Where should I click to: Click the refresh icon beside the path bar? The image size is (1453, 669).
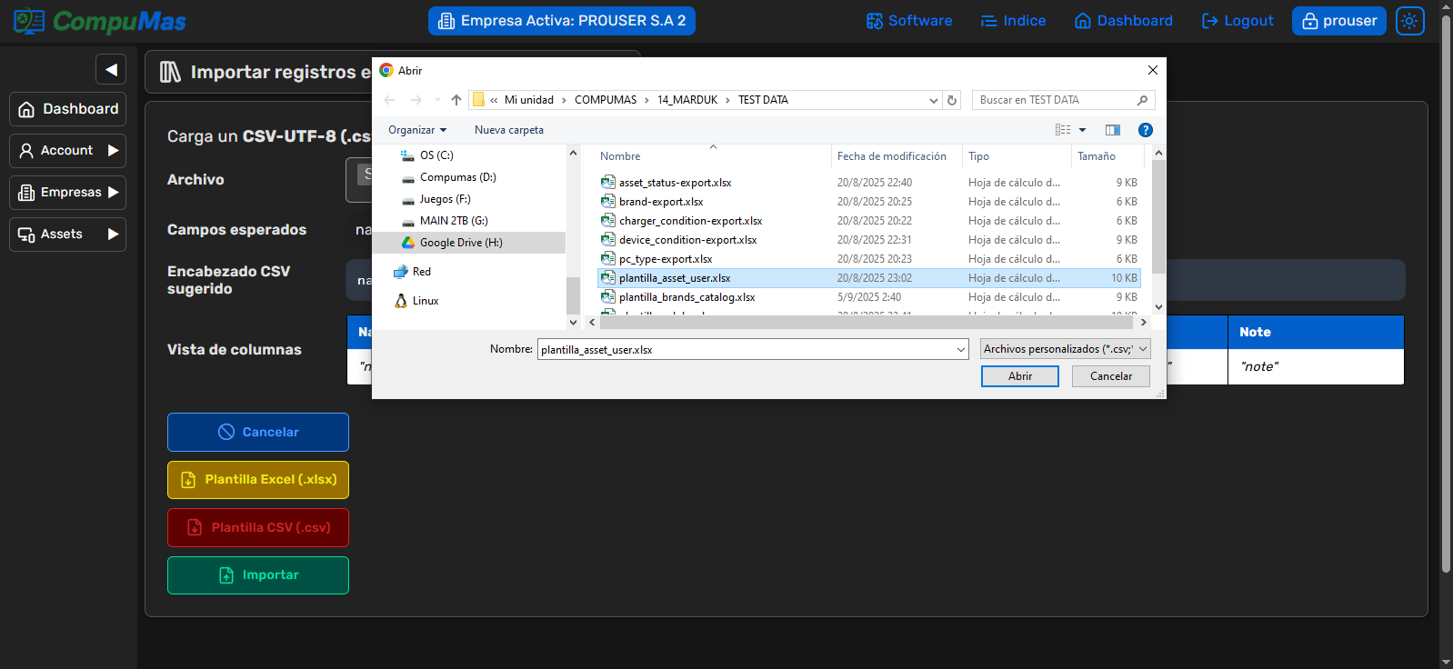pyautogui.click(x=952, y=100)
